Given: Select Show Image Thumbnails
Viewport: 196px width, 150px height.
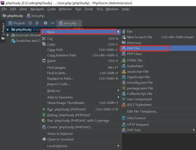Looking at the screenshot, I should [x=80, y=103].
